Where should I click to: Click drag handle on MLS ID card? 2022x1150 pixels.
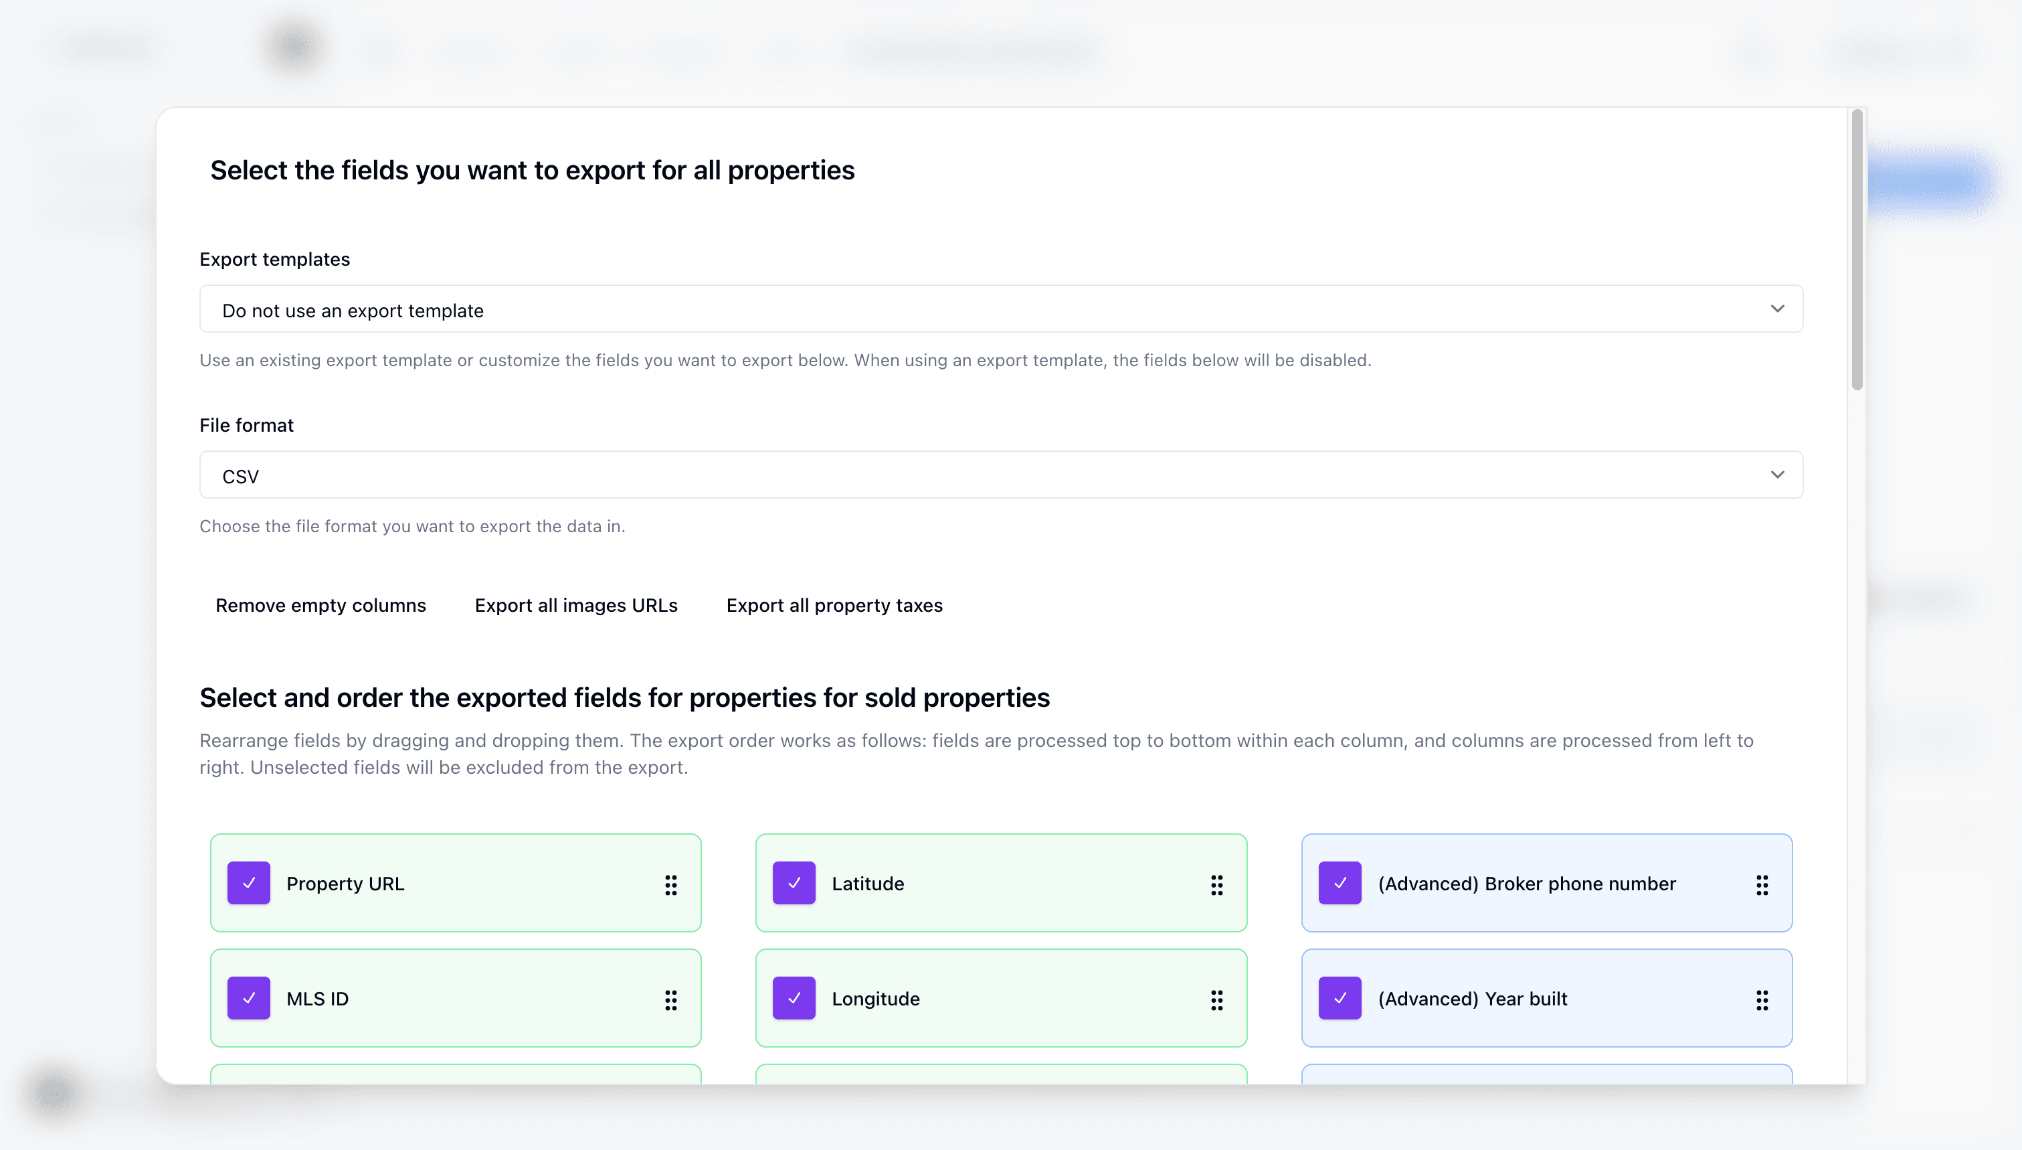point(671,1000)
